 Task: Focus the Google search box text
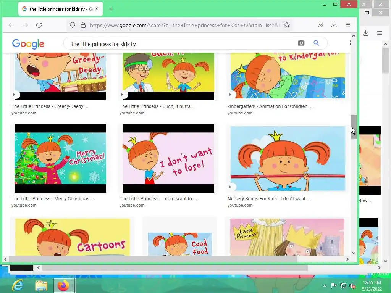[103, 44]
